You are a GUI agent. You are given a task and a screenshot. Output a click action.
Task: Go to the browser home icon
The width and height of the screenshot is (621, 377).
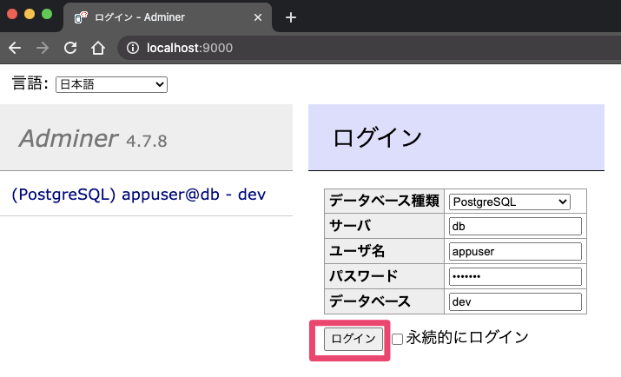point(98,48)
